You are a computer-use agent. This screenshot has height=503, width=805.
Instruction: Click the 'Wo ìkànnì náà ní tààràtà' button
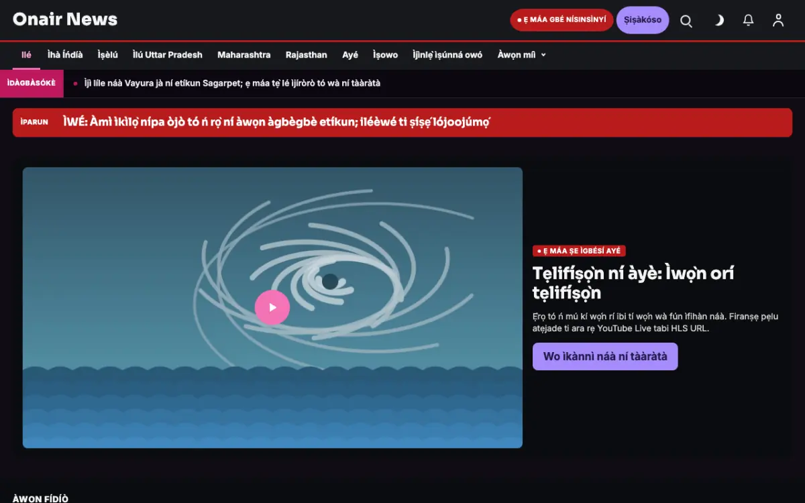605,356
